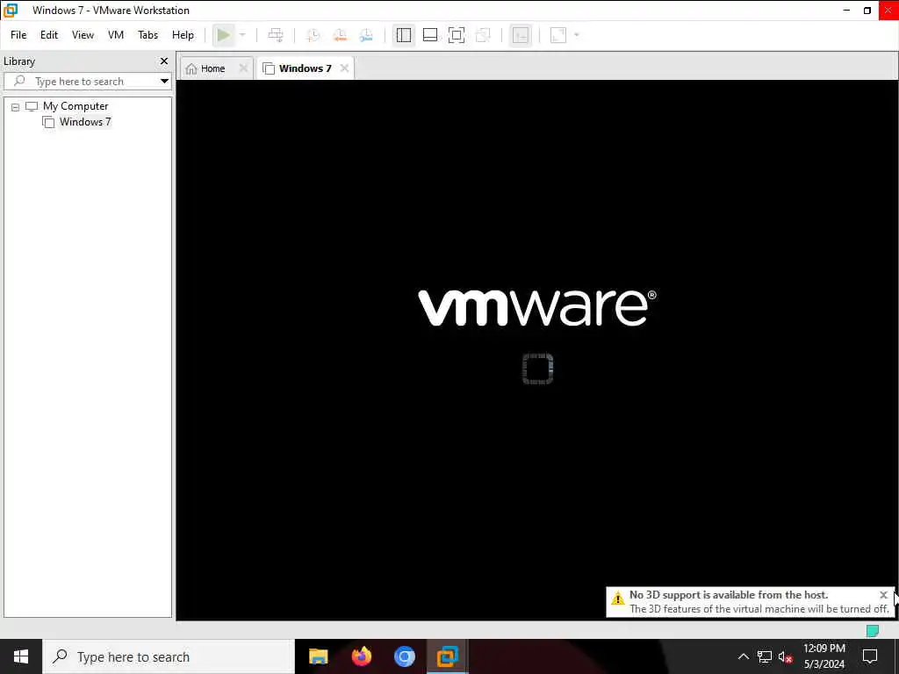Select Windows 7 VM in Library
The height and width of the screenshot is (674, 899).
click(85, 121)
